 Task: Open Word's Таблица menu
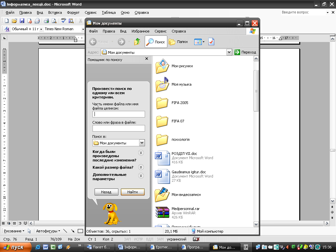click(109, 13)
